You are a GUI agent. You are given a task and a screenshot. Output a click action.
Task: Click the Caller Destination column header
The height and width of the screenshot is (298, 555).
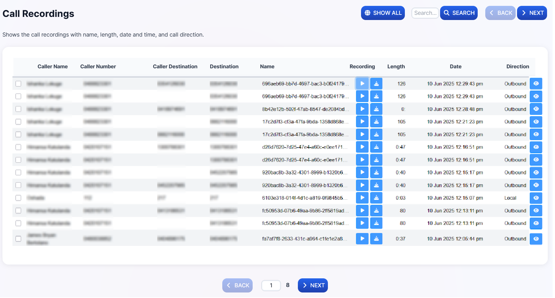point(175,67)
